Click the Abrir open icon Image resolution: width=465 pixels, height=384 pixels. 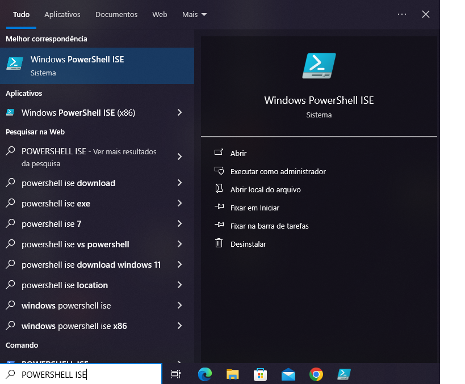(219, 153)
